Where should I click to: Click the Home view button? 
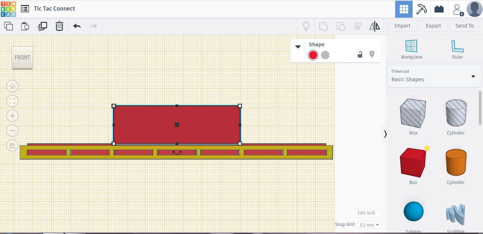[x=12, y=86]
